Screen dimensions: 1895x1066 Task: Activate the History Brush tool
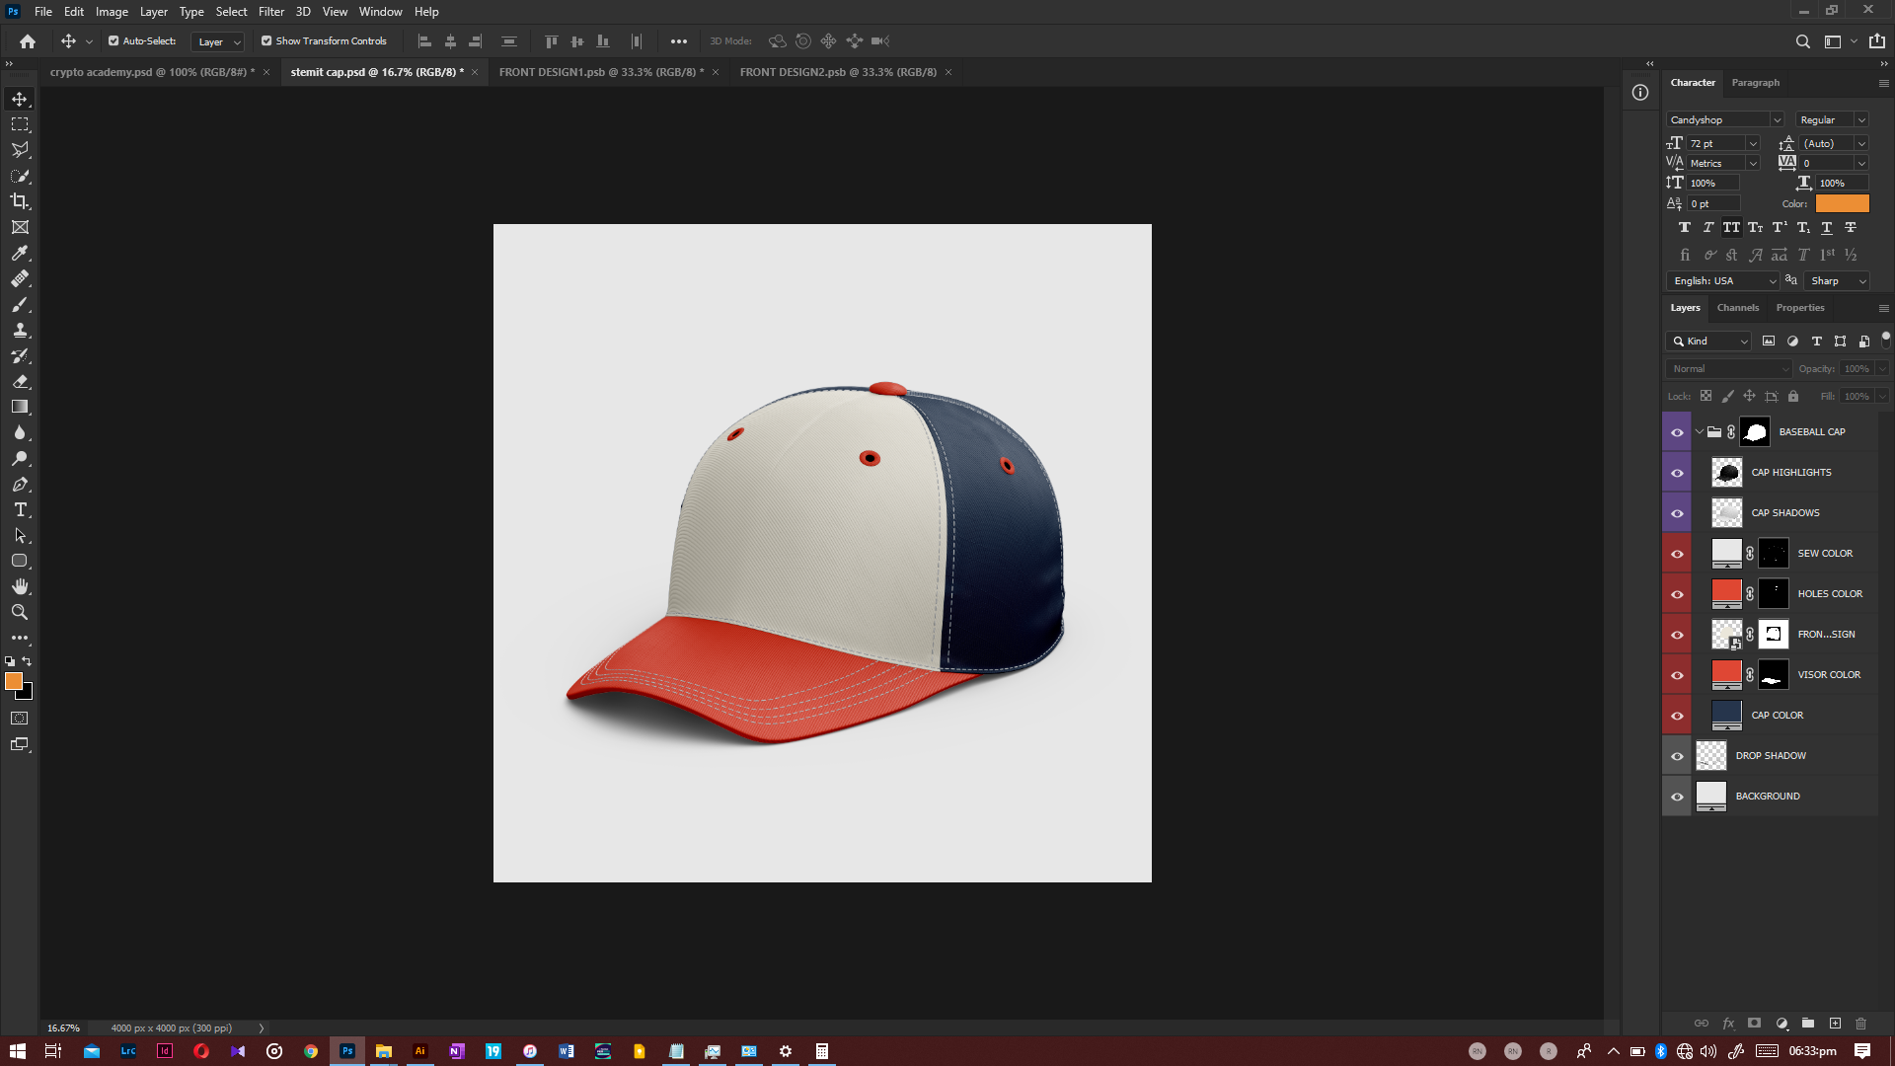tap(20, 356)
